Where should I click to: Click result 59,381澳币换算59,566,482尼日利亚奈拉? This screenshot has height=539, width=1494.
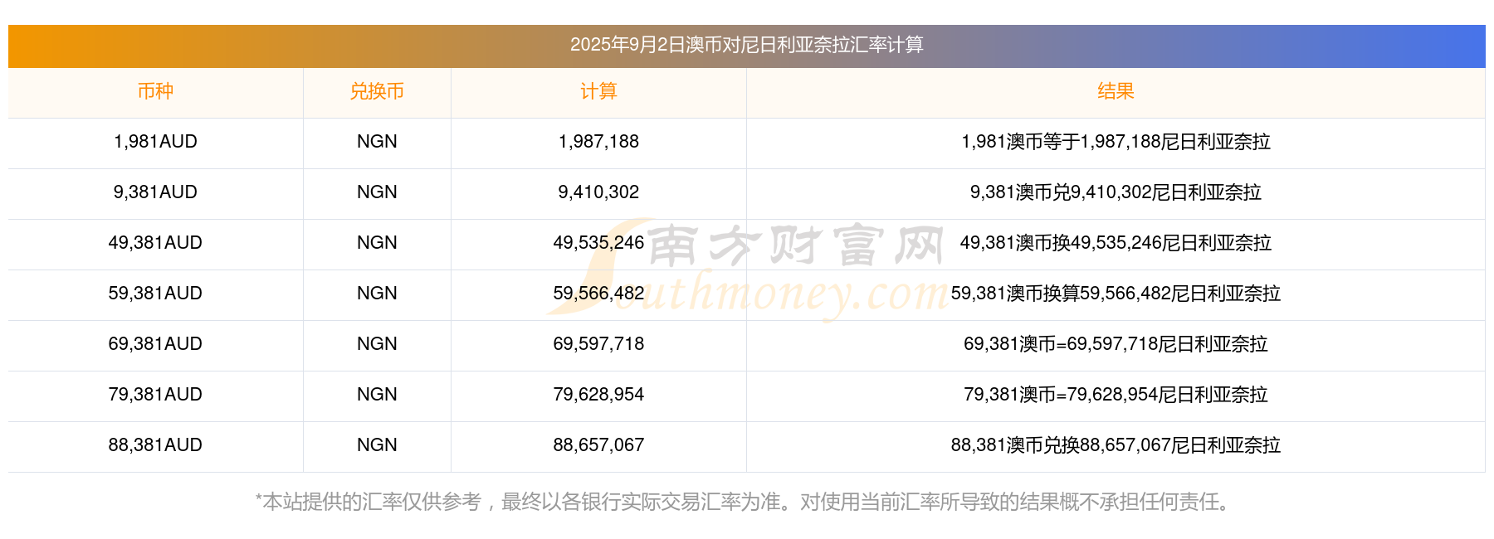(x=1116, y=294)
